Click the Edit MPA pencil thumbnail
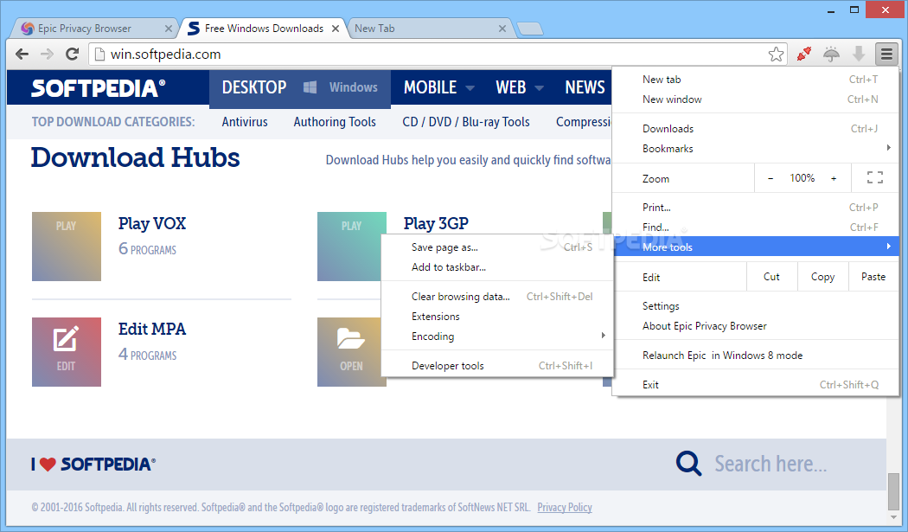 [x=67, y=352]
